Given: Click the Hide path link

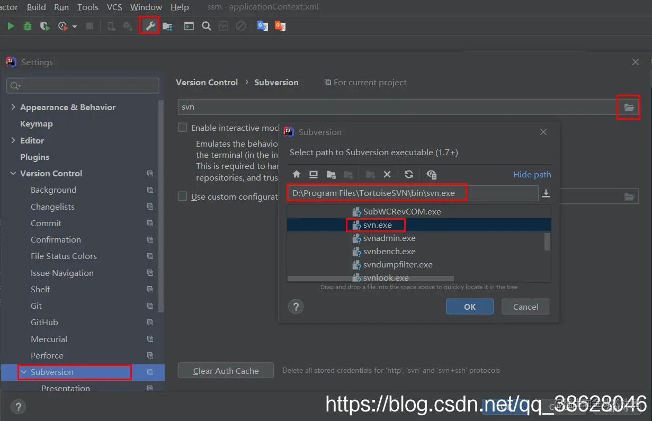Looking at the screenshot, I should coord(532,174).
